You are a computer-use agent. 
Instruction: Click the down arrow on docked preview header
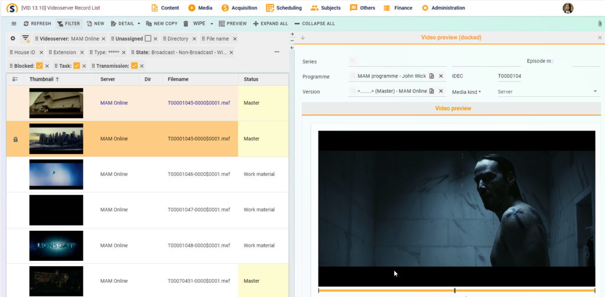pyautogui.click(x=302, y=37)
